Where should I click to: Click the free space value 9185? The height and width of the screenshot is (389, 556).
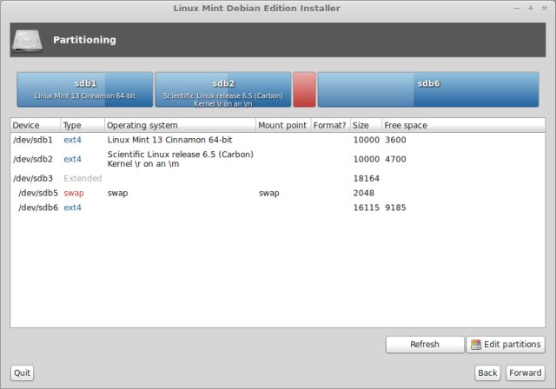tap(396, 208)
